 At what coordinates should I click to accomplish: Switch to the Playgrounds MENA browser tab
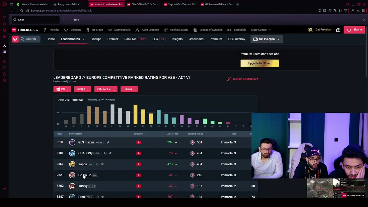click(68, 4)
